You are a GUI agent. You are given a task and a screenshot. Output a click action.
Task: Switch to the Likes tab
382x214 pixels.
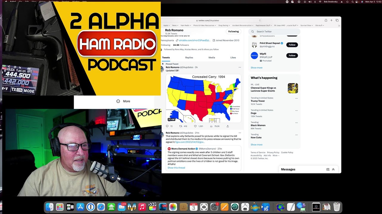pos(233,58)
